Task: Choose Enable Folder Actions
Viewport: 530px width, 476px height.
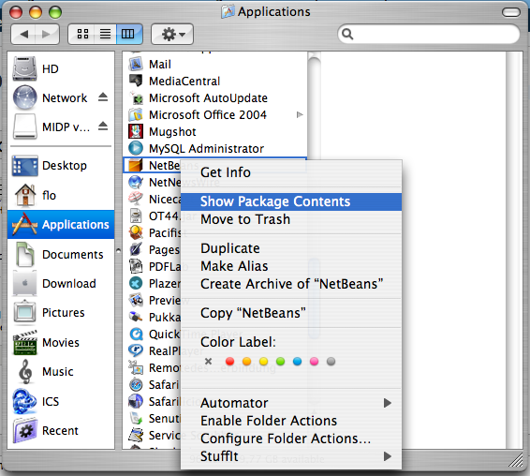Action: 291,421
